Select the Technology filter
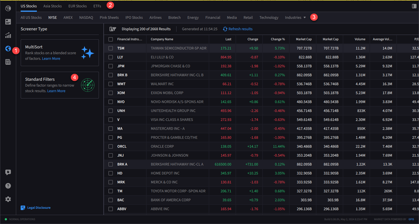This screenshot has width=419, height=224. coord(269,18)
